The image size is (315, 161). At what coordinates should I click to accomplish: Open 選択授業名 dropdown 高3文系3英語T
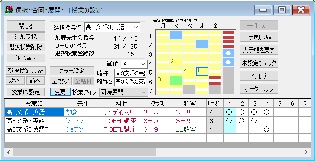tap(112, 27)
